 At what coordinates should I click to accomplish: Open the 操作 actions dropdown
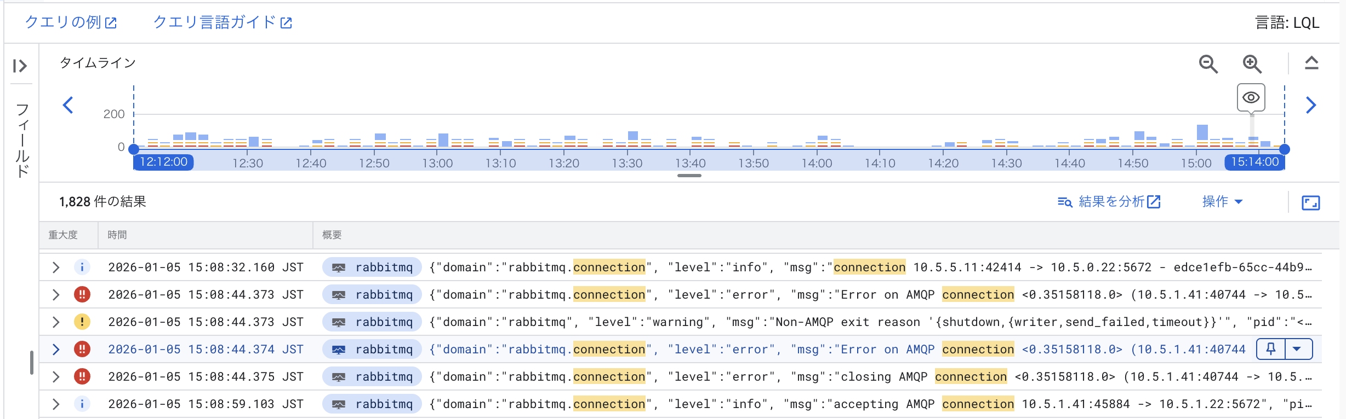click(1222, 202)
